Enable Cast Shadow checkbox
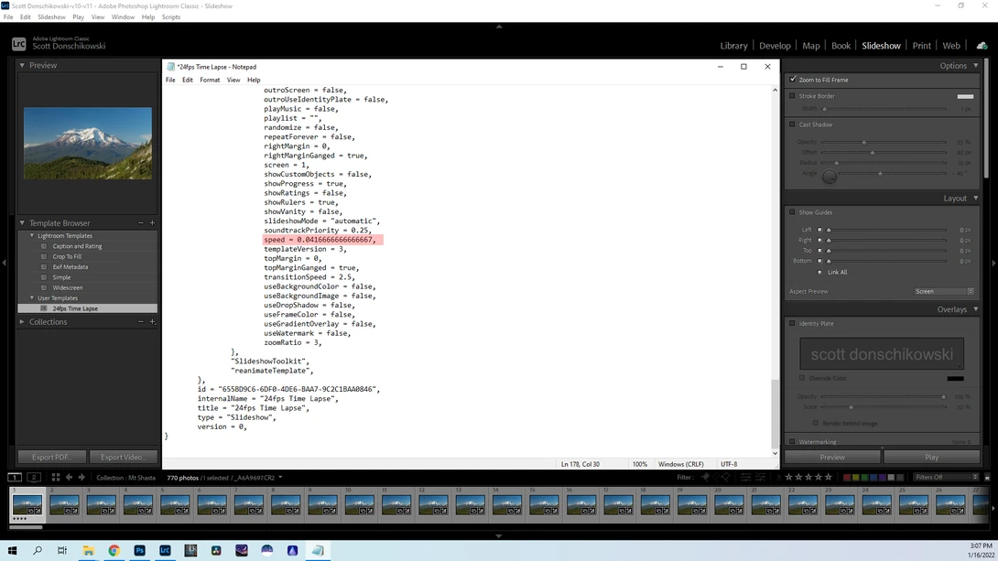Image resolution: width=998 pixels, height=561 pixels. click(792, 124)
